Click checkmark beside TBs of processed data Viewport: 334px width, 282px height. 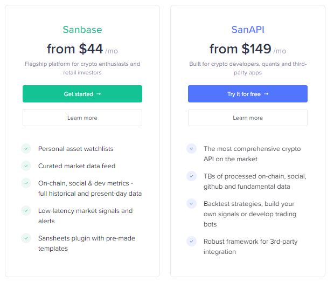tap(191, 176)
